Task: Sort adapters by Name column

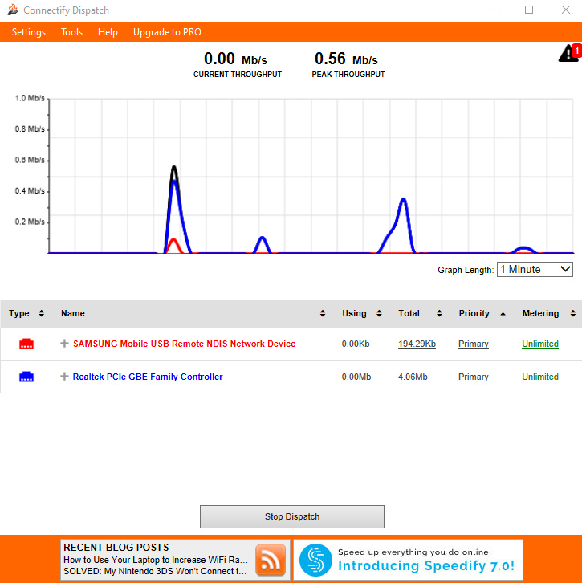Action: (x=322, y=313)
